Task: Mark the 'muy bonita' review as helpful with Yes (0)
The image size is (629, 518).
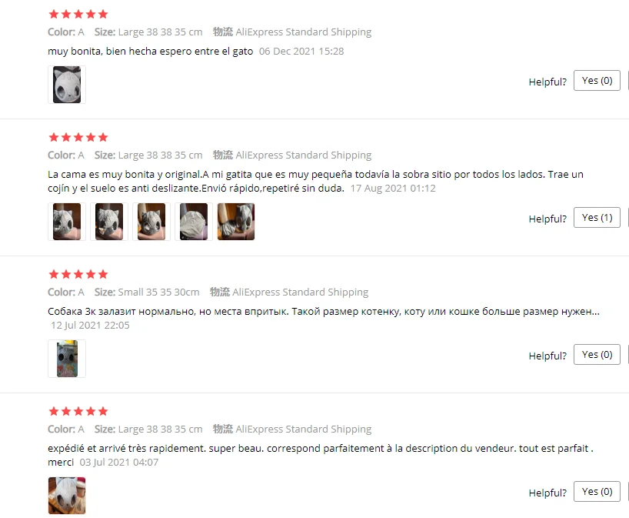Action: [597, 81]
